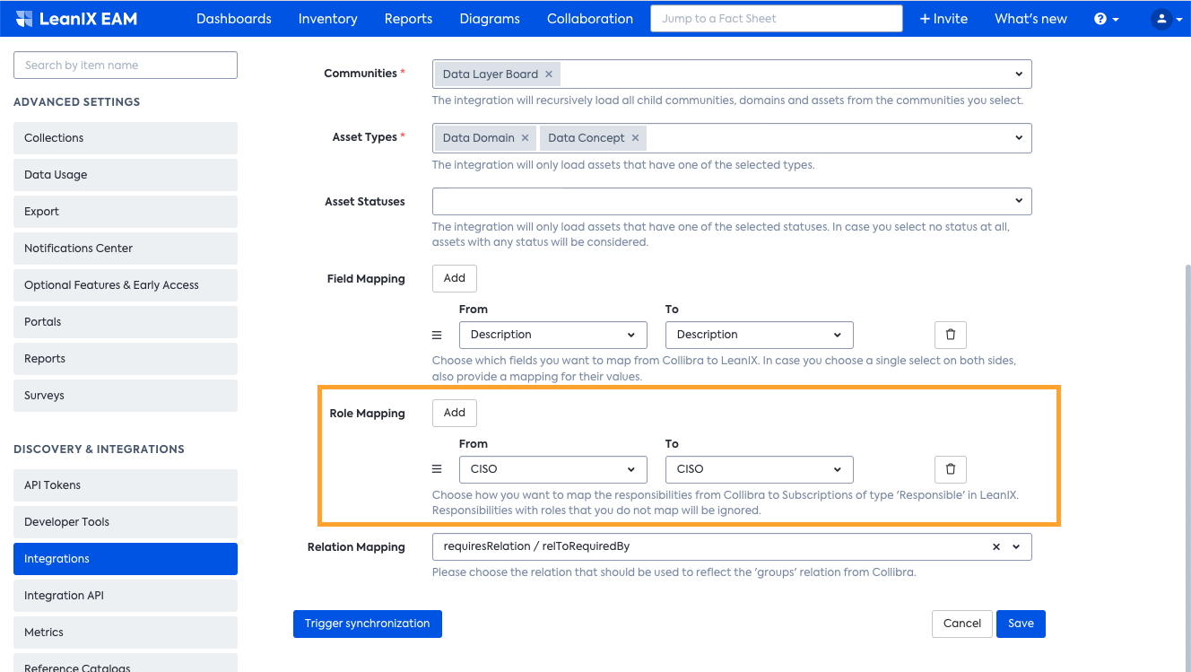The image size is (1191, 672).
Task: Open the Inventory menu
Action: (327, 19)
